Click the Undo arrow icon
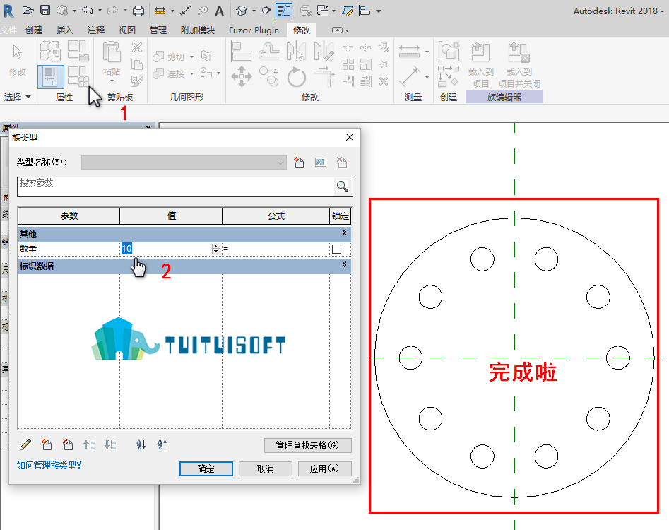669x530 pixels. click(x=88, y=10)
